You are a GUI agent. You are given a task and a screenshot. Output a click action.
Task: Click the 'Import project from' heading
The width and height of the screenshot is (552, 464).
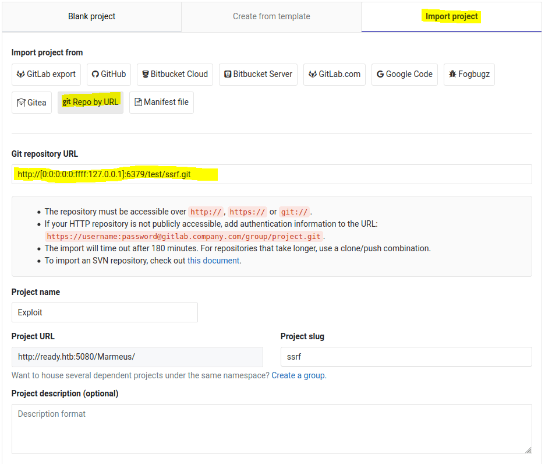point(47,52)
